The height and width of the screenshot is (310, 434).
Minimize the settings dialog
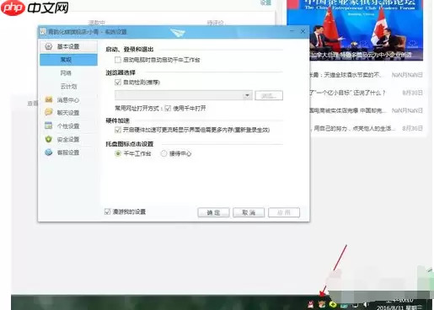tap(292, 31)
